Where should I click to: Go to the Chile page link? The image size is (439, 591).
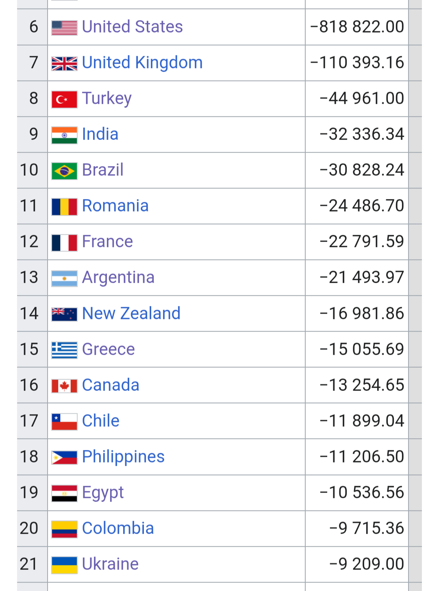(x=100, y=421)
